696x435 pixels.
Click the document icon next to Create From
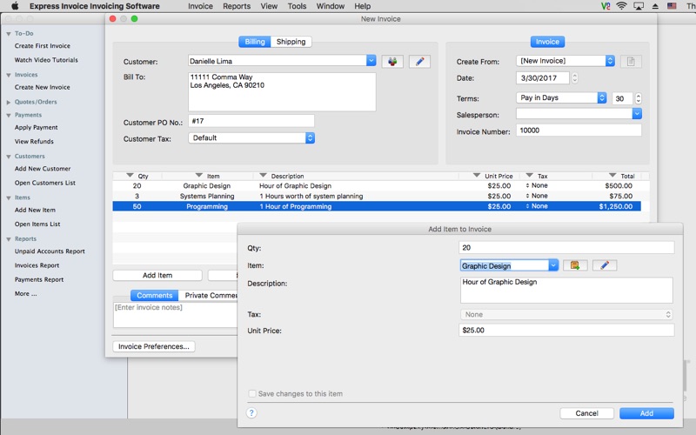tap(631, 61)
